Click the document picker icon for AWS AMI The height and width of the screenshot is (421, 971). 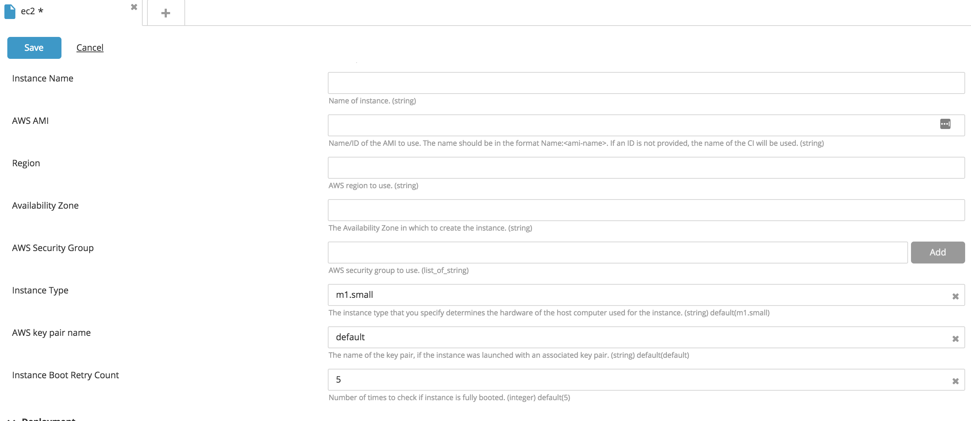tap(946, 124)
